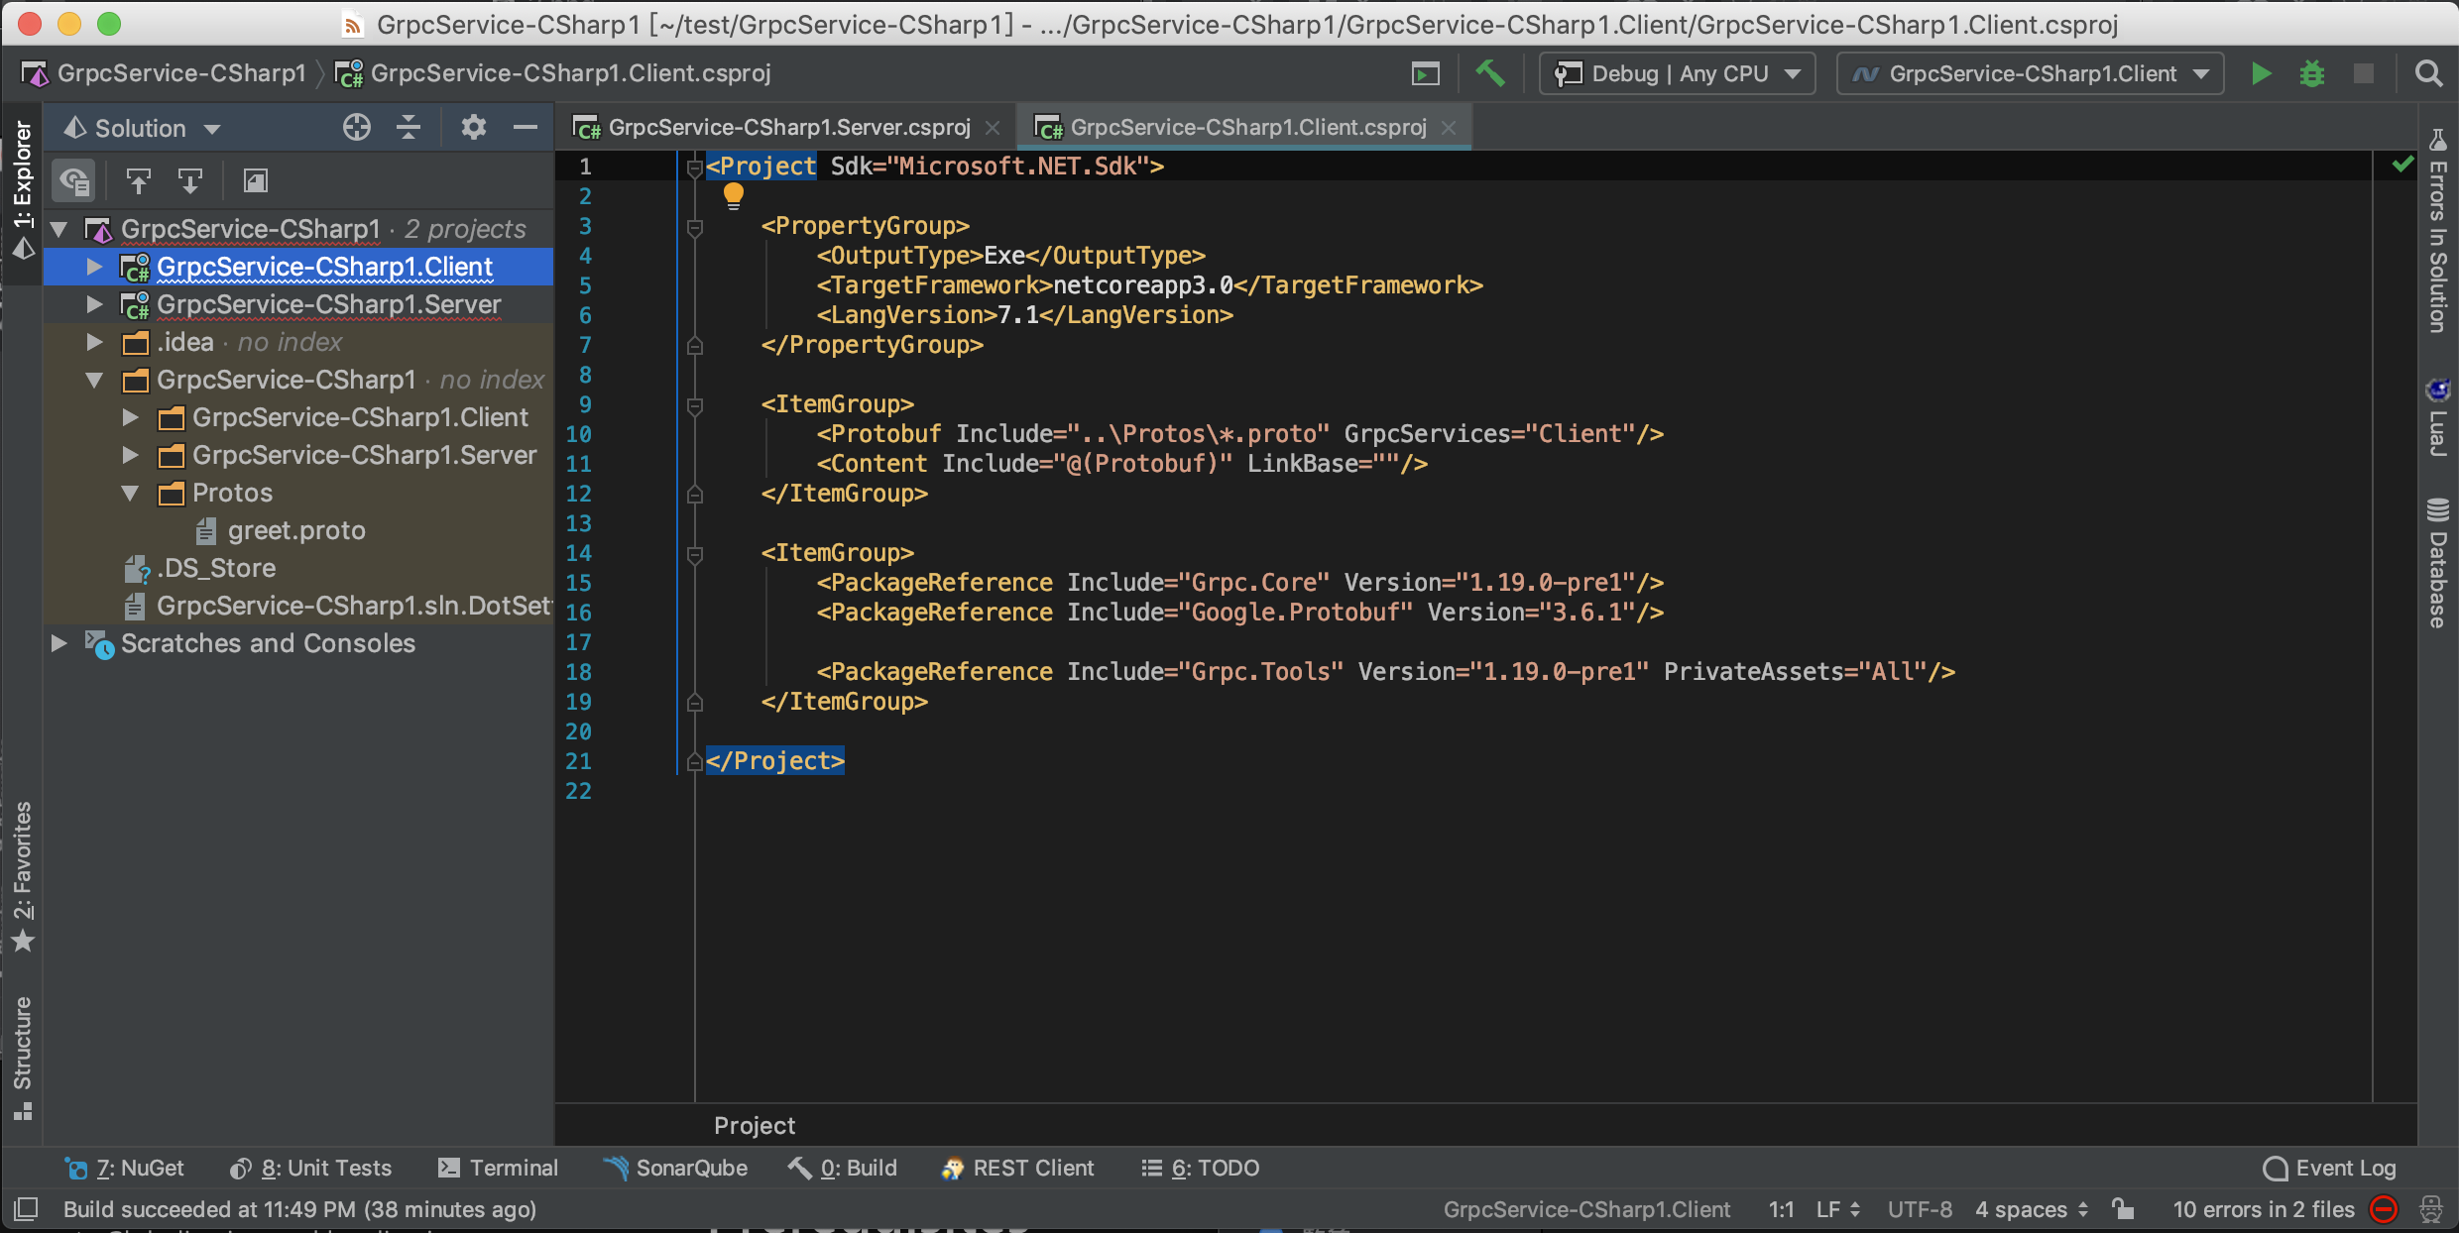Change the 4 spaces indent setting

[x=2031, y=1209]
